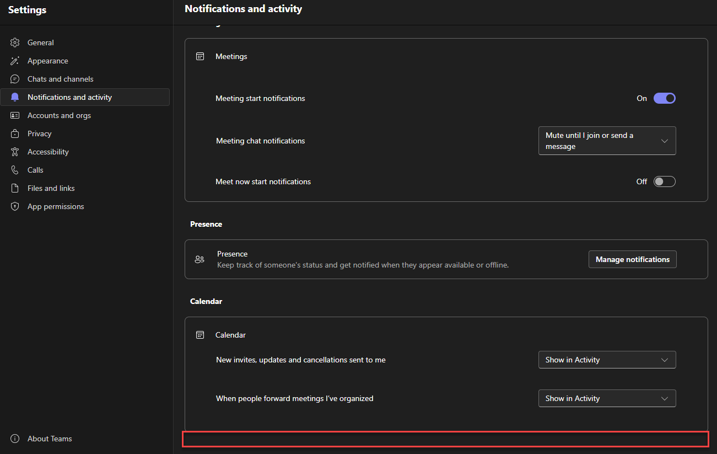Open the Accessibility settings section
Screen dimensions: 717x454
click(48, 152)
